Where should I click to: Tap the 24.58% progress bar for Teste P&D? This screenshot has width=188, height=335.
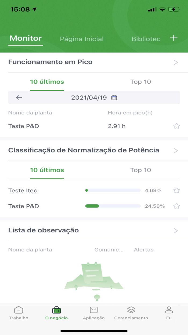[x=113, y=206]
